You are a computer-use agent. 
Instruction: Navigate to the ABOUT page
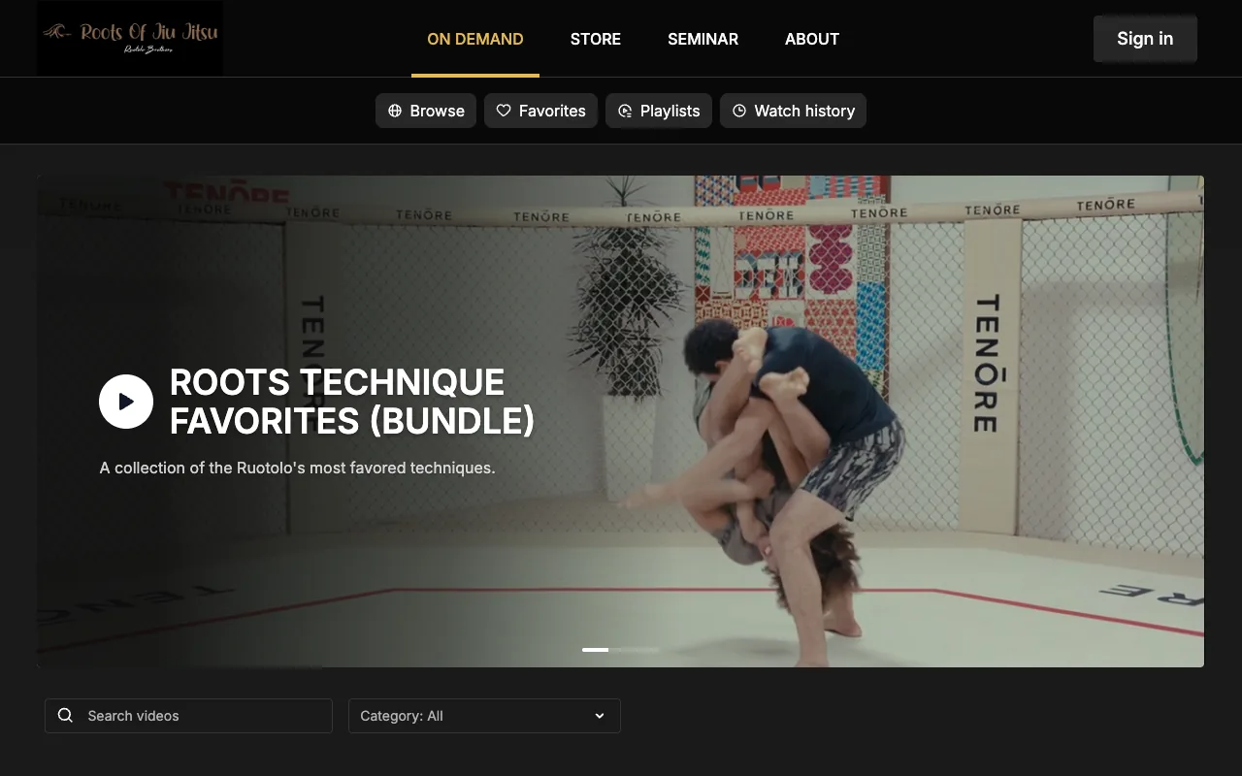[812, 39]
